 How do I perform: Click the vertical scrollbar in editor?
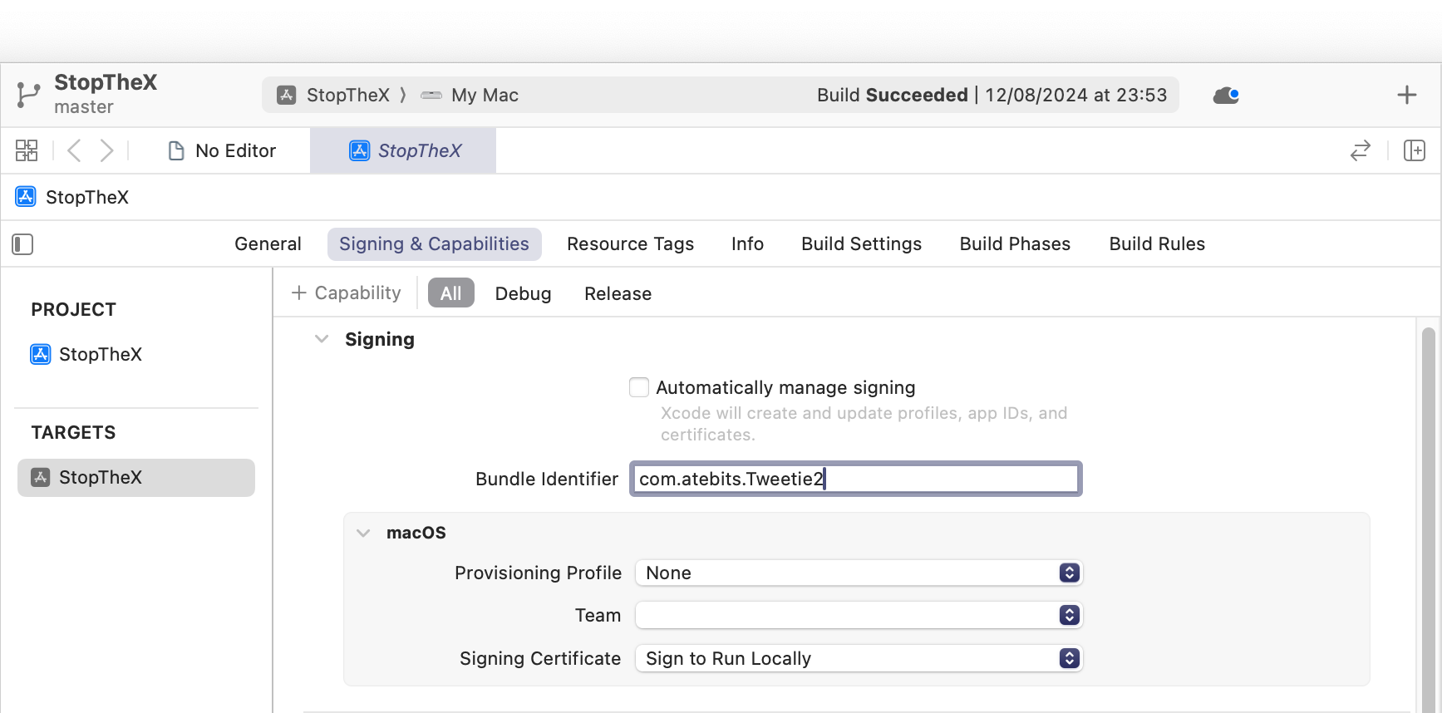pyautogui.click(x=1428, y=519)
